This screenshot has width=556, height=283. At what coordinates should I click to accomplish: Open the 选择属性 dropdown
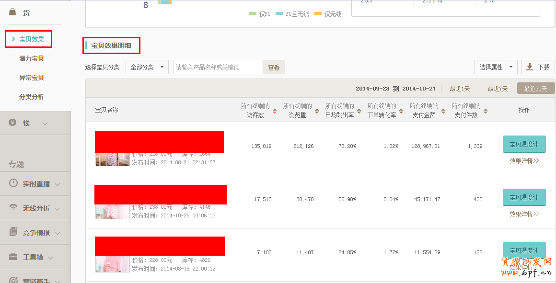[x=496, y=67]
